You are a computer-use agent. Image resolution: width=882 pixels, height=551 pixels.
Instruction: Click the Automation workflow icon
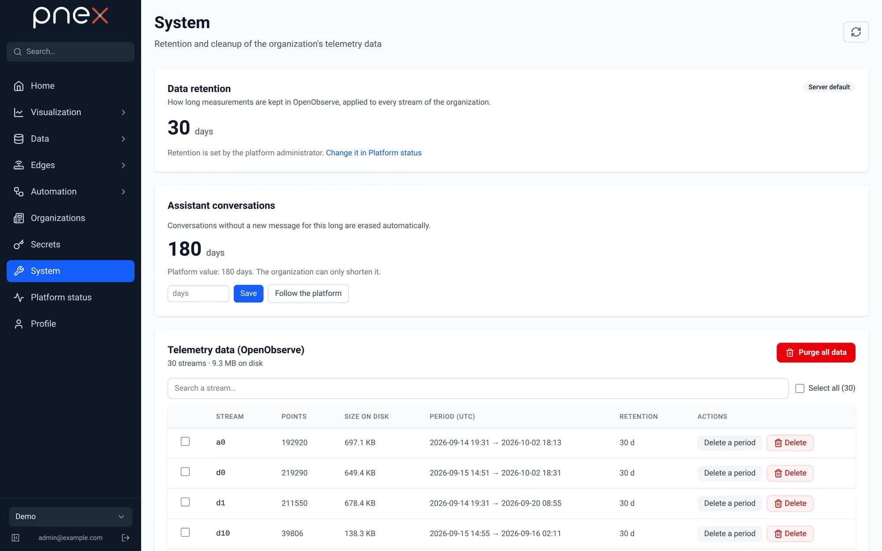pyautogui.click(x=19, y=192)
